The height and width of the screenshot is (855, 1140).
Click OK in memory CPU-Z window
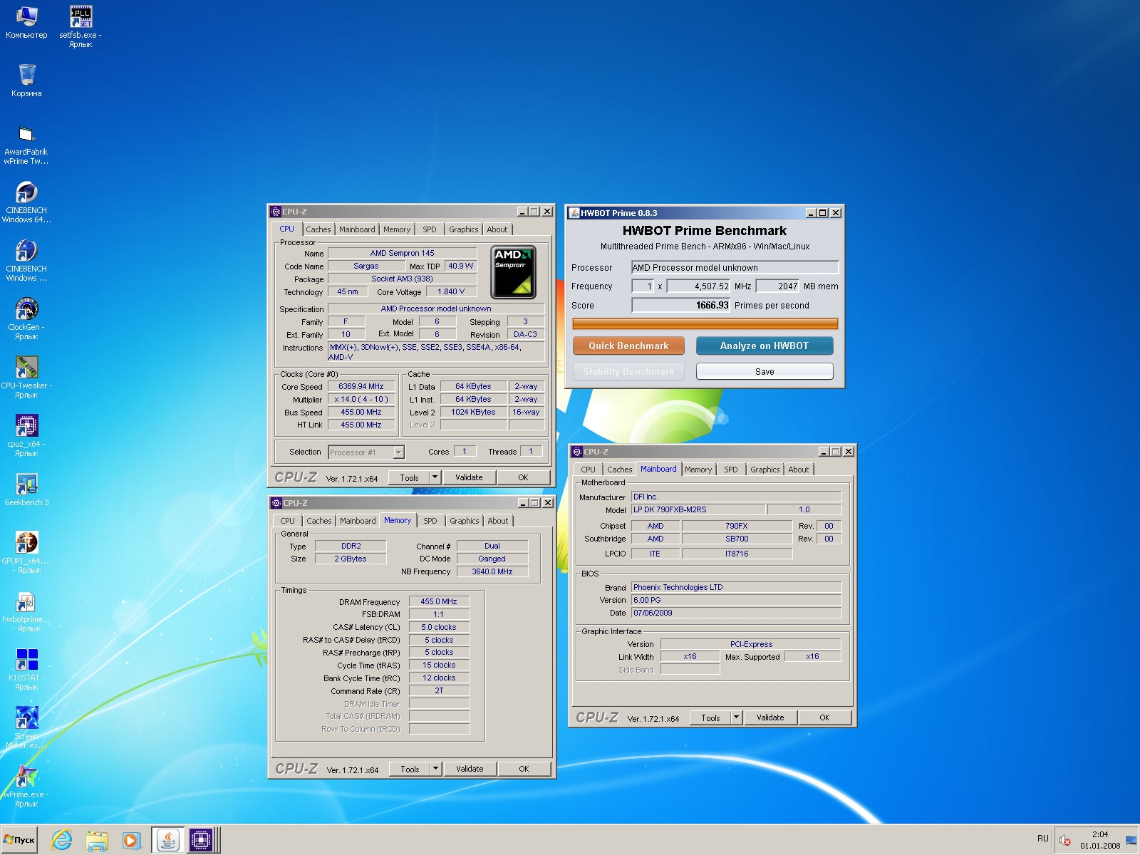(x=524, y=769)
